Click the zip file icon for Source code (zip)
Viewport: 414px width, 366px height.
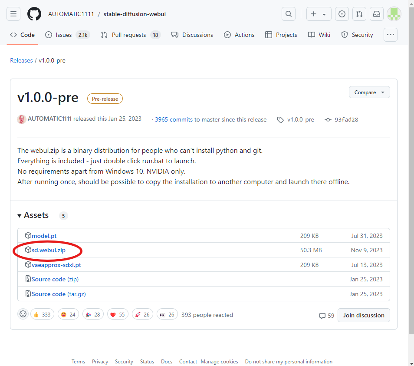coord(28,279)
